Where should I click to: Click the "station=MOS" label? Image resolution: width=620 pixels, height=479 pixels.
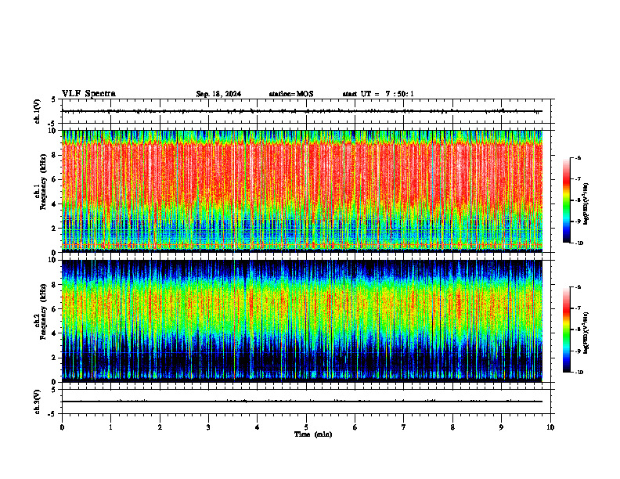[291, 94]
